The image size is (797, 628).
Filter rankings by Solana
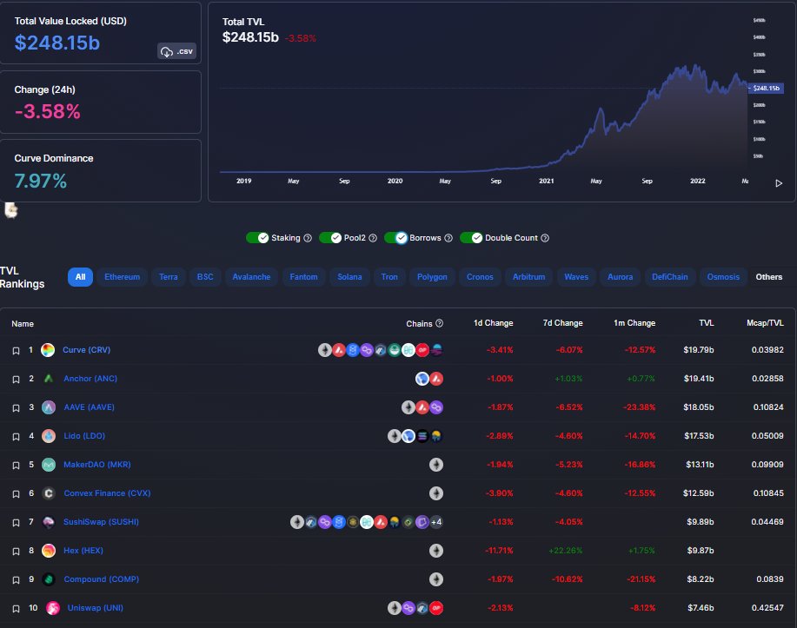click(x=349, y=277)
